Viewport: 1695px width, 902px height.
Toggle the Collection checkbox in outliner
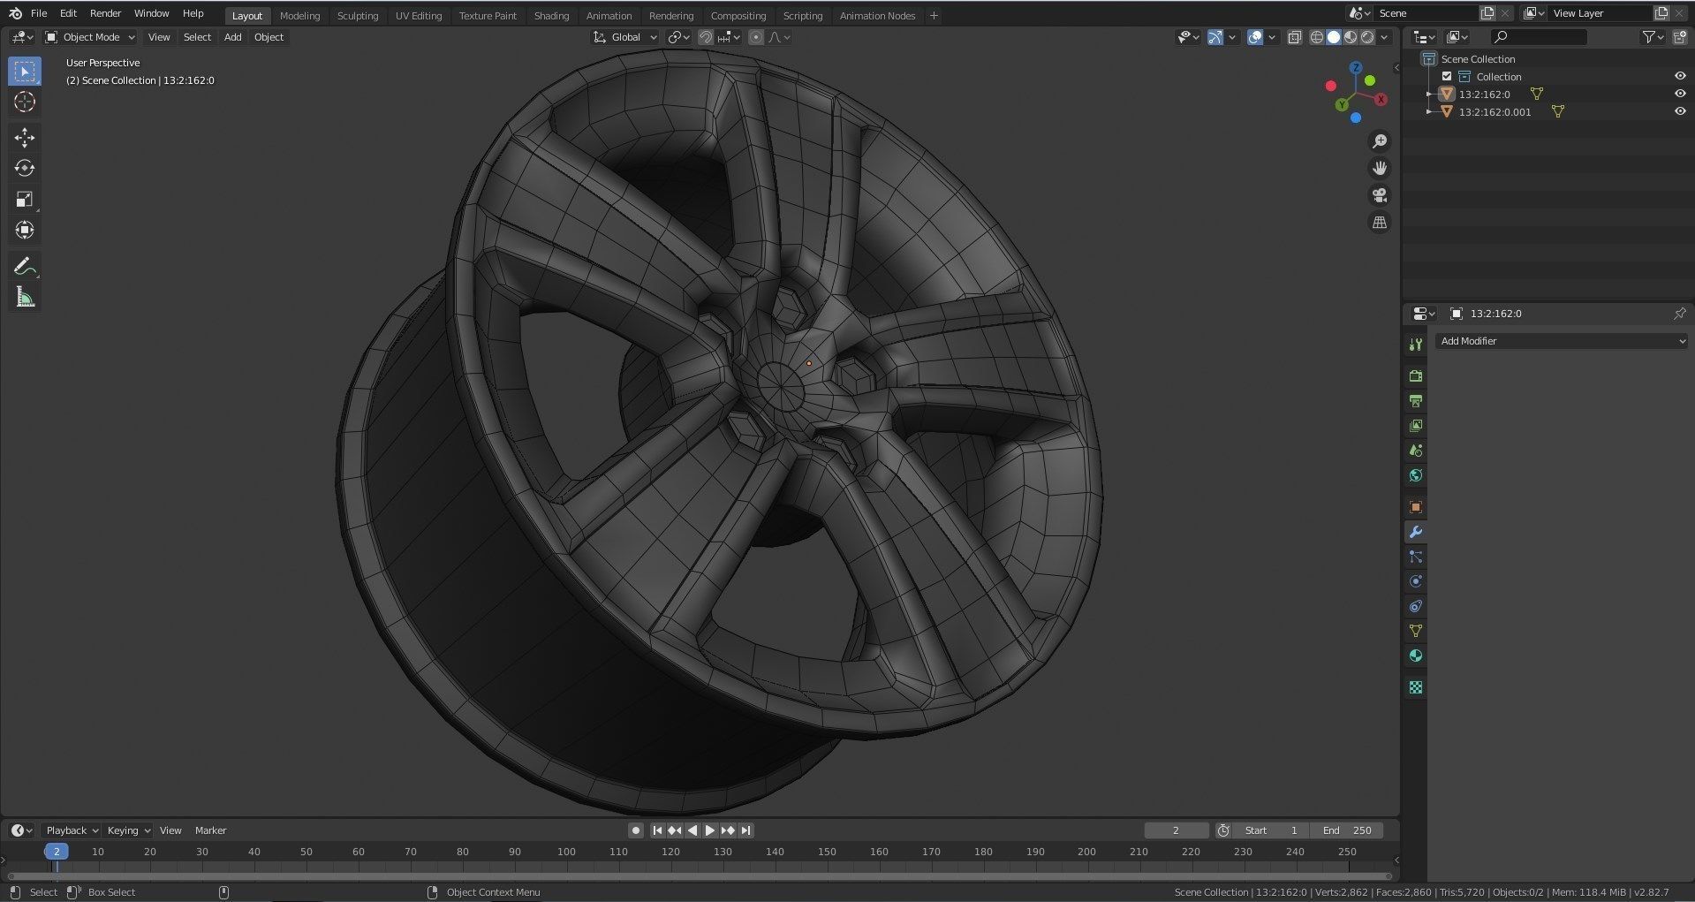point(1447,77)
